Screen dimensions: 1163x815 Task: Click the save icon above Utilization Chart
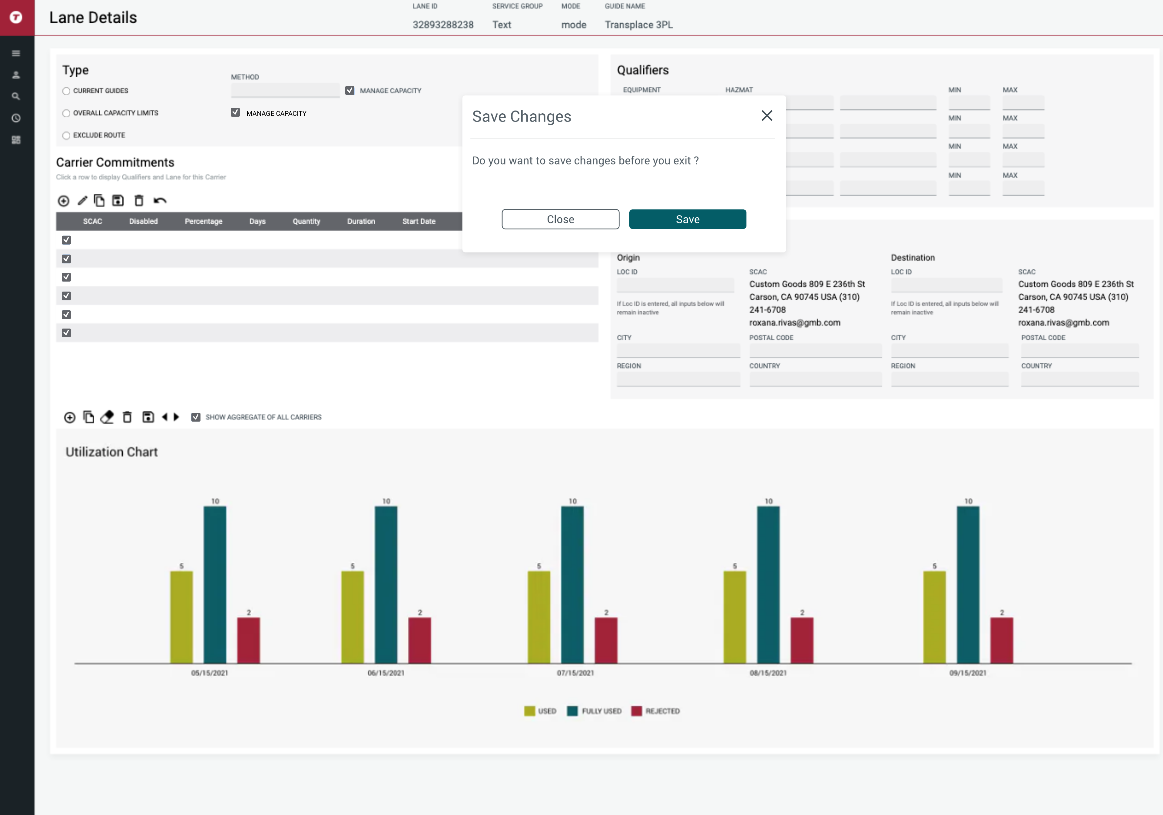pos(148,417)
